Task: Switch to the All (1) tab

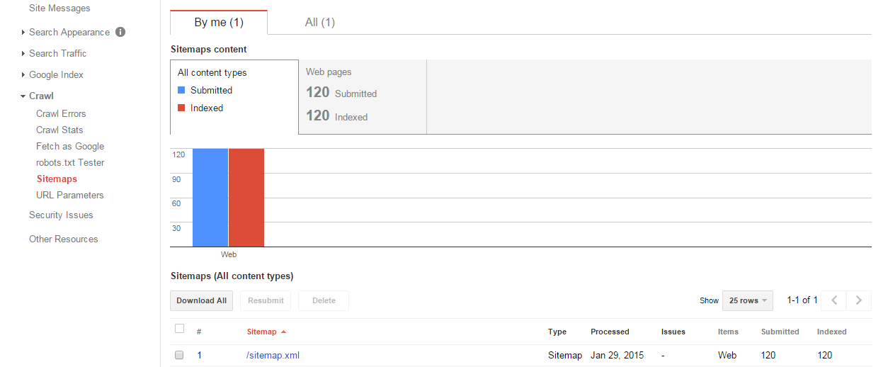Action: 319,22
